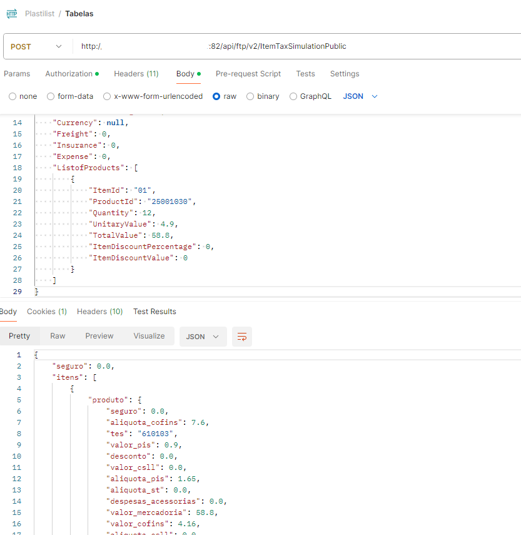This screenshot has height=535, width=521.
Task: Switch response view to Raw
Action: [x=58, y=336]
